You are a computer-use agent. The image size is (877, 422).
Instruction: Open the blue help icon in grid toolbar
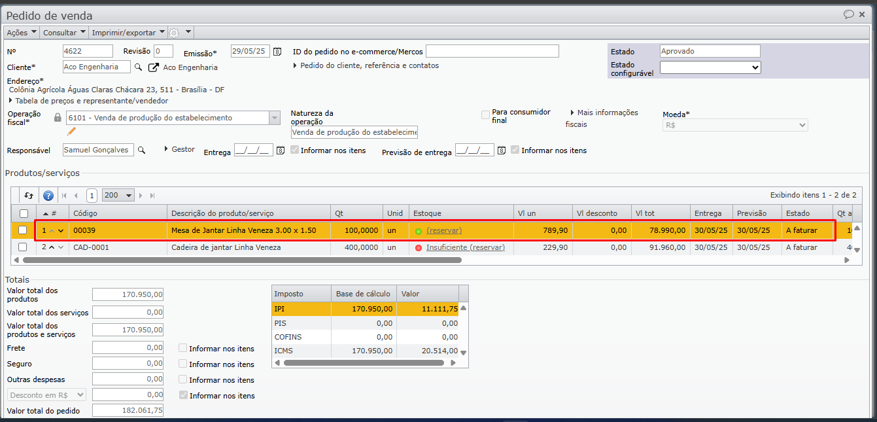48,195
